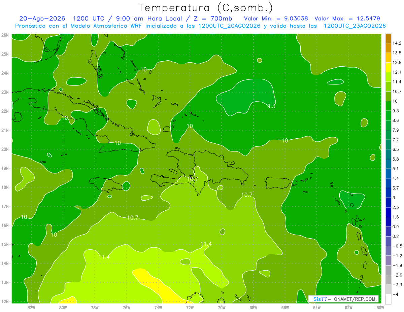
Task: Select the forecast date "20-Ago-2026"
Action: tap(42, 19)
